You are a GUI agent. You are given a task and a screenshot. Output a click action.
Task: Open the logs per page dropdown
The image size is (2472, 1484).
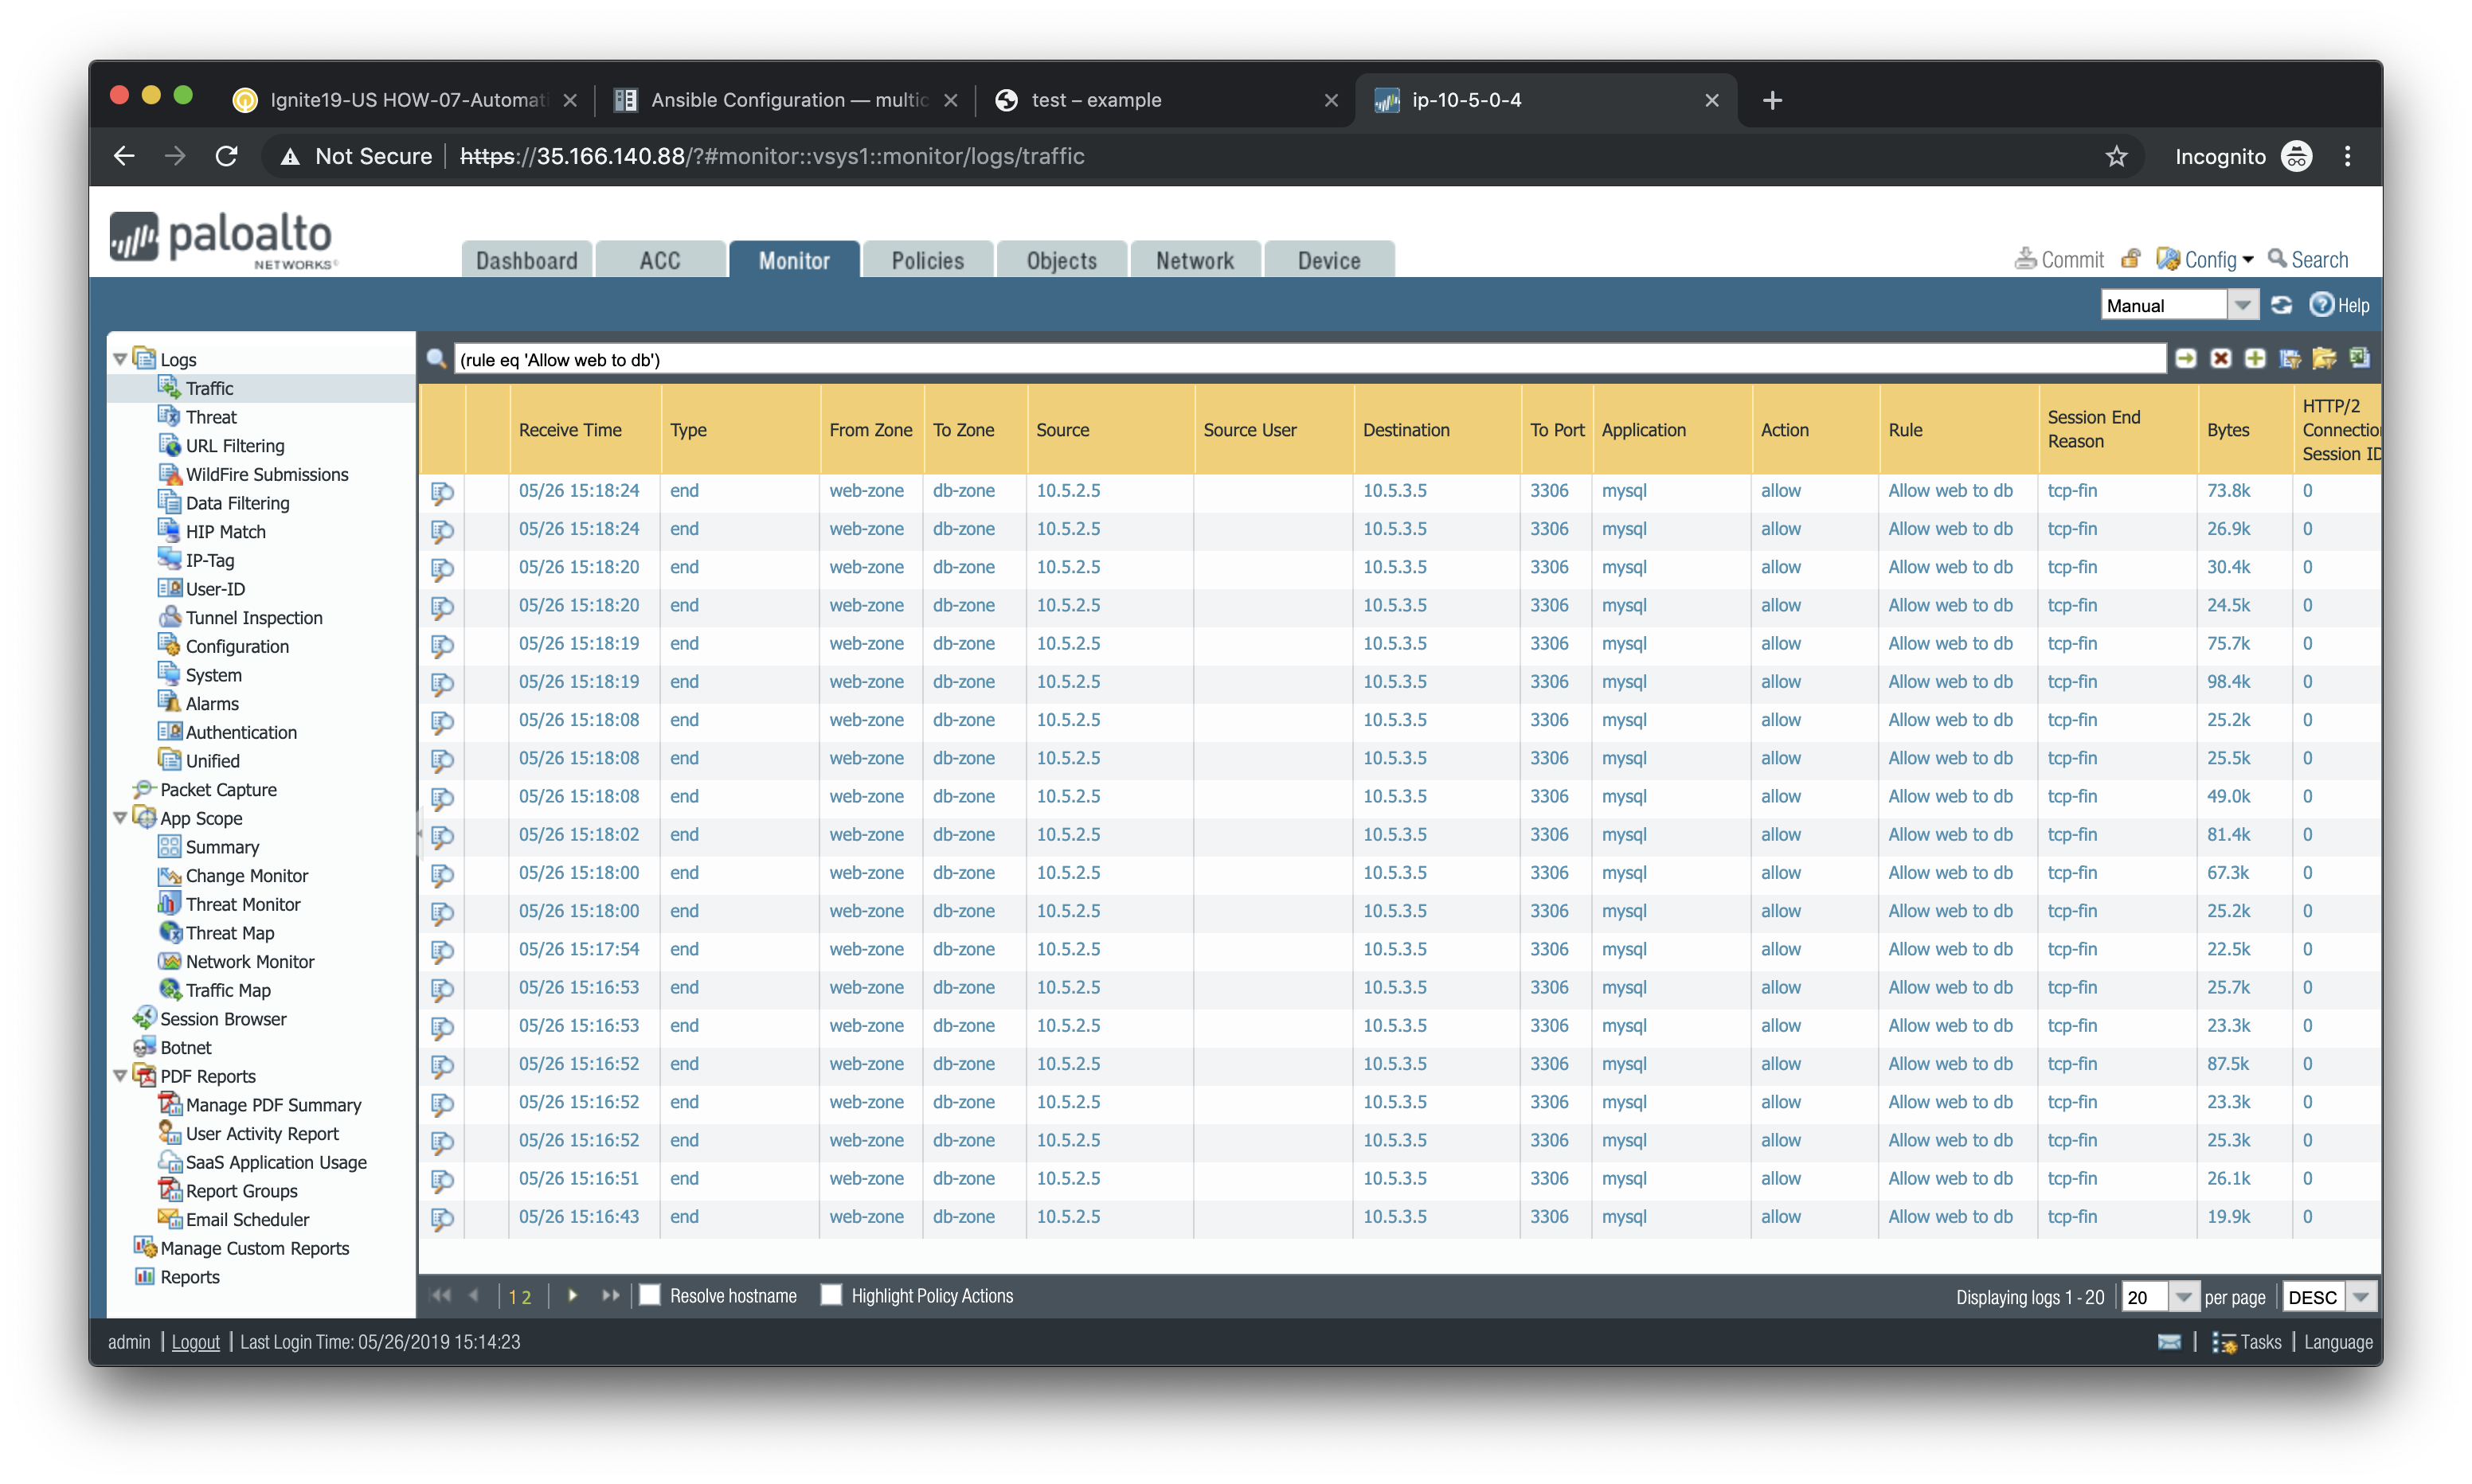click(2183, 1297)
